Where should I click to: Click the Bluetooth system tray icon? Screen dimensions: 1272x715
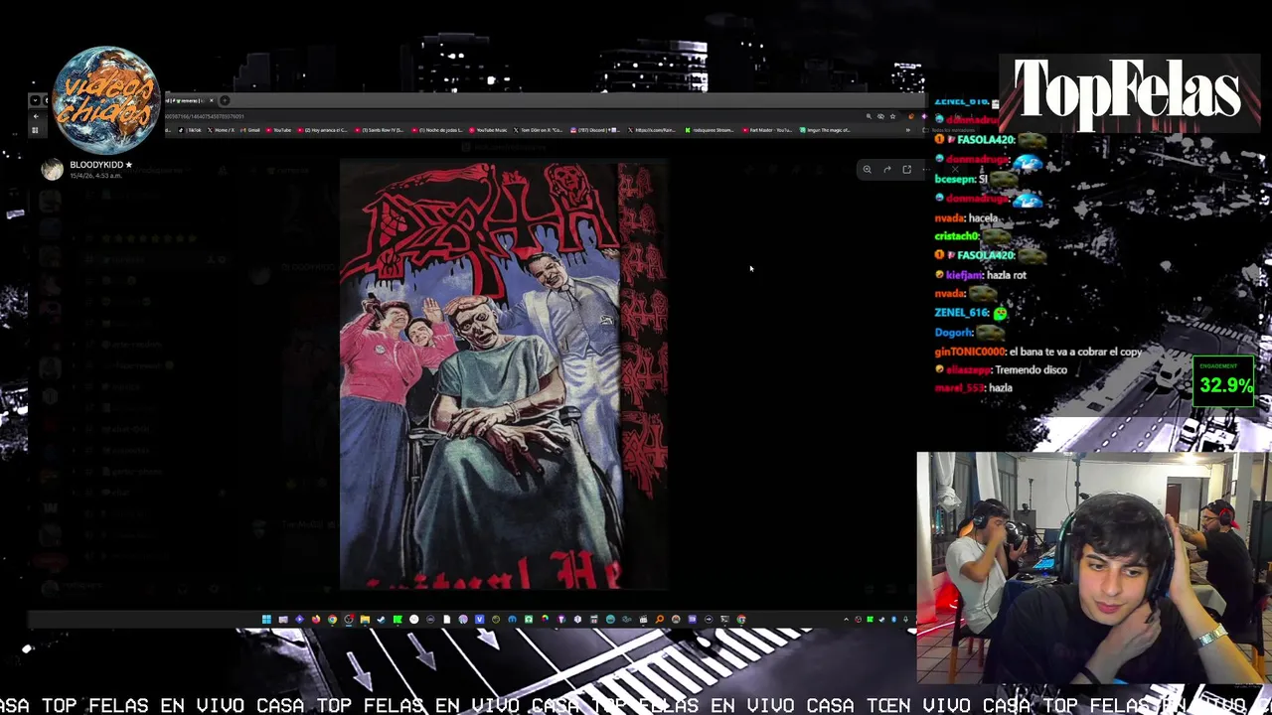pyautogui.click(x=893, y=620)
